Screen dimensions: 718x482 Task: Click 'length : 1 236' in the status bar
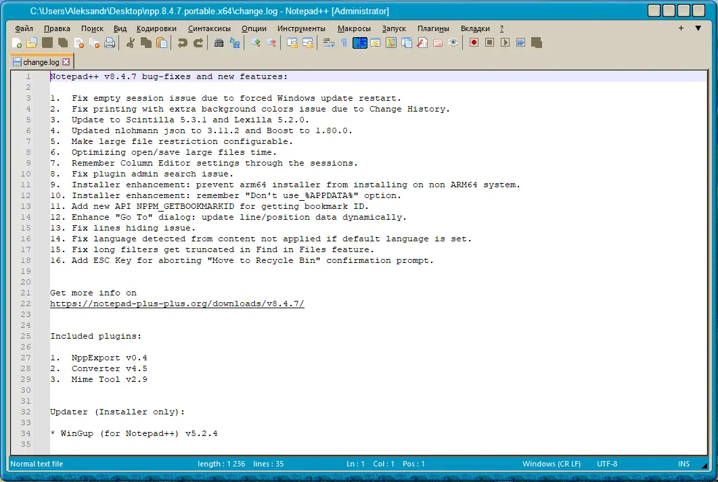(221, 464)
